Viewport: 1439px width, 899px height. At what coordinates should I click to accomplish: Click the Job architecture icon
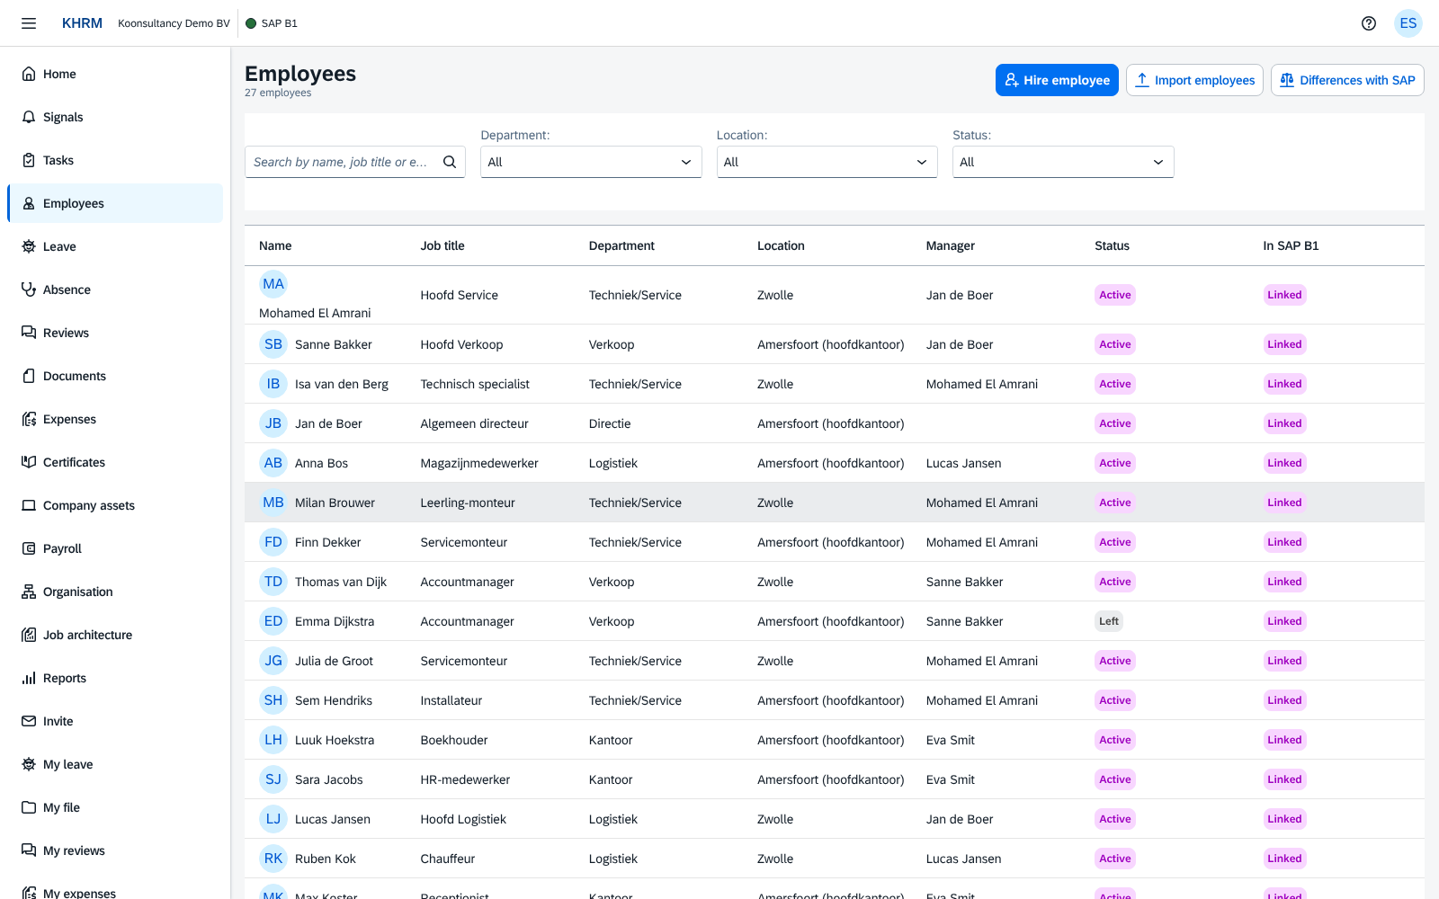29,635
